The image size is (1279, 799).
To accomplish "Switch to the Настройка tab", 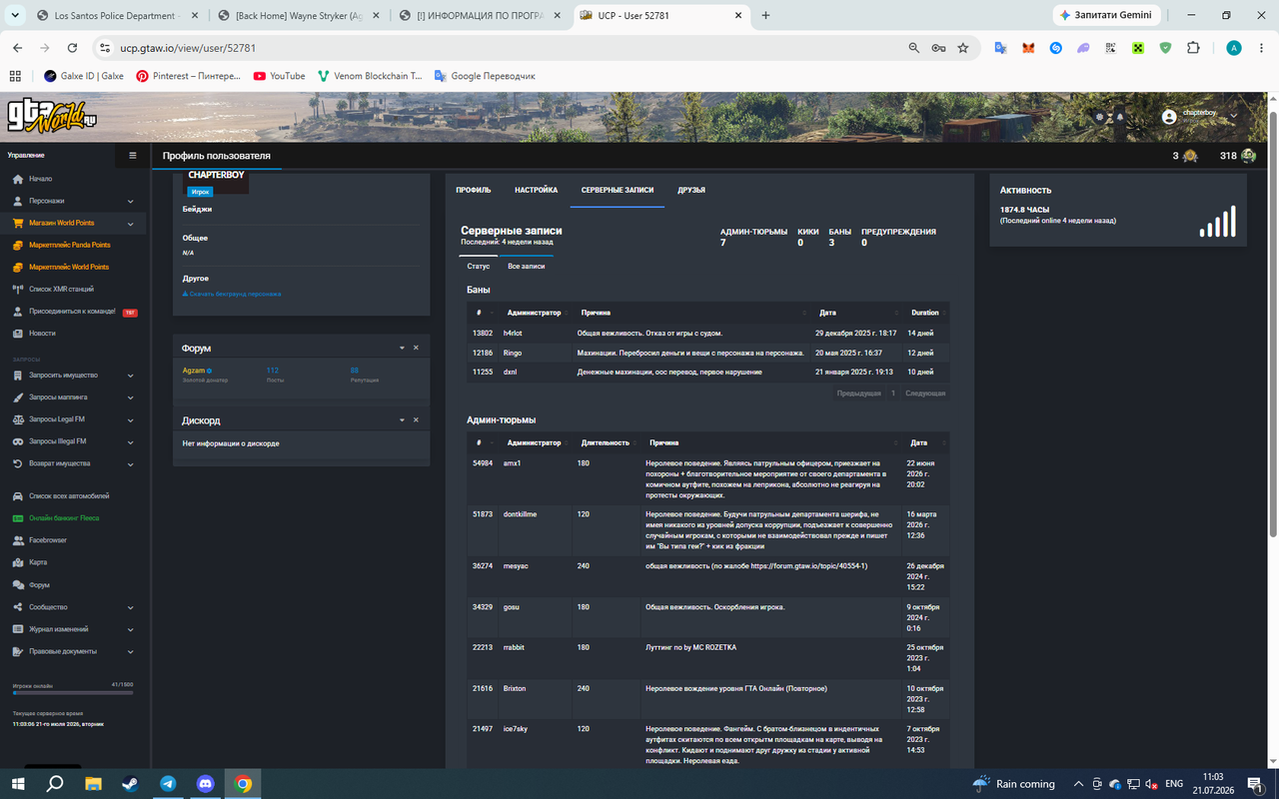I will [537, 190].
